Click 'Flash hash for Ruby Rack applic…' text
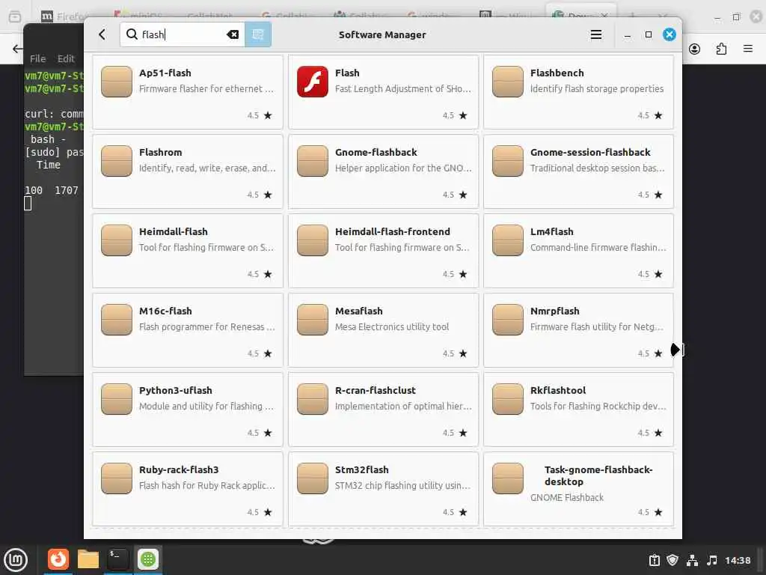 206,485
